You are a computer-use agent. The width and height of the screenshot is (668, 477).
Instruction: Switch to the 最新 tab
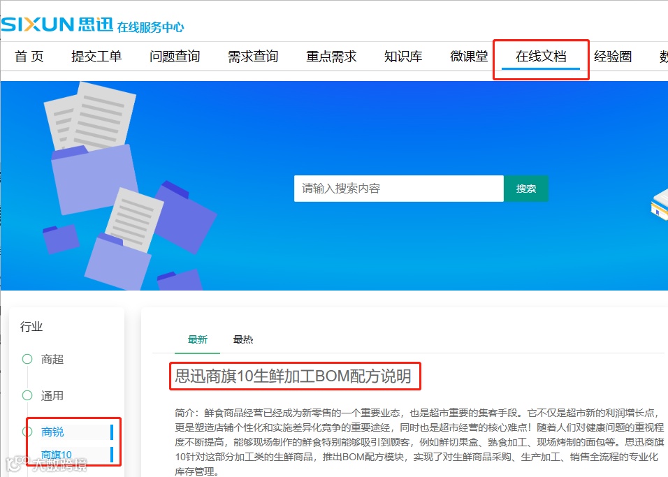[x=197, y=339]
